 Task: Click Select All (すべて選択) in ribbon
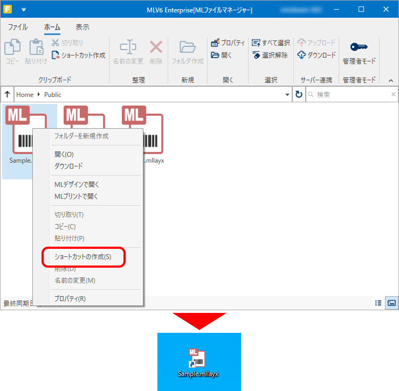click(271, 43)
